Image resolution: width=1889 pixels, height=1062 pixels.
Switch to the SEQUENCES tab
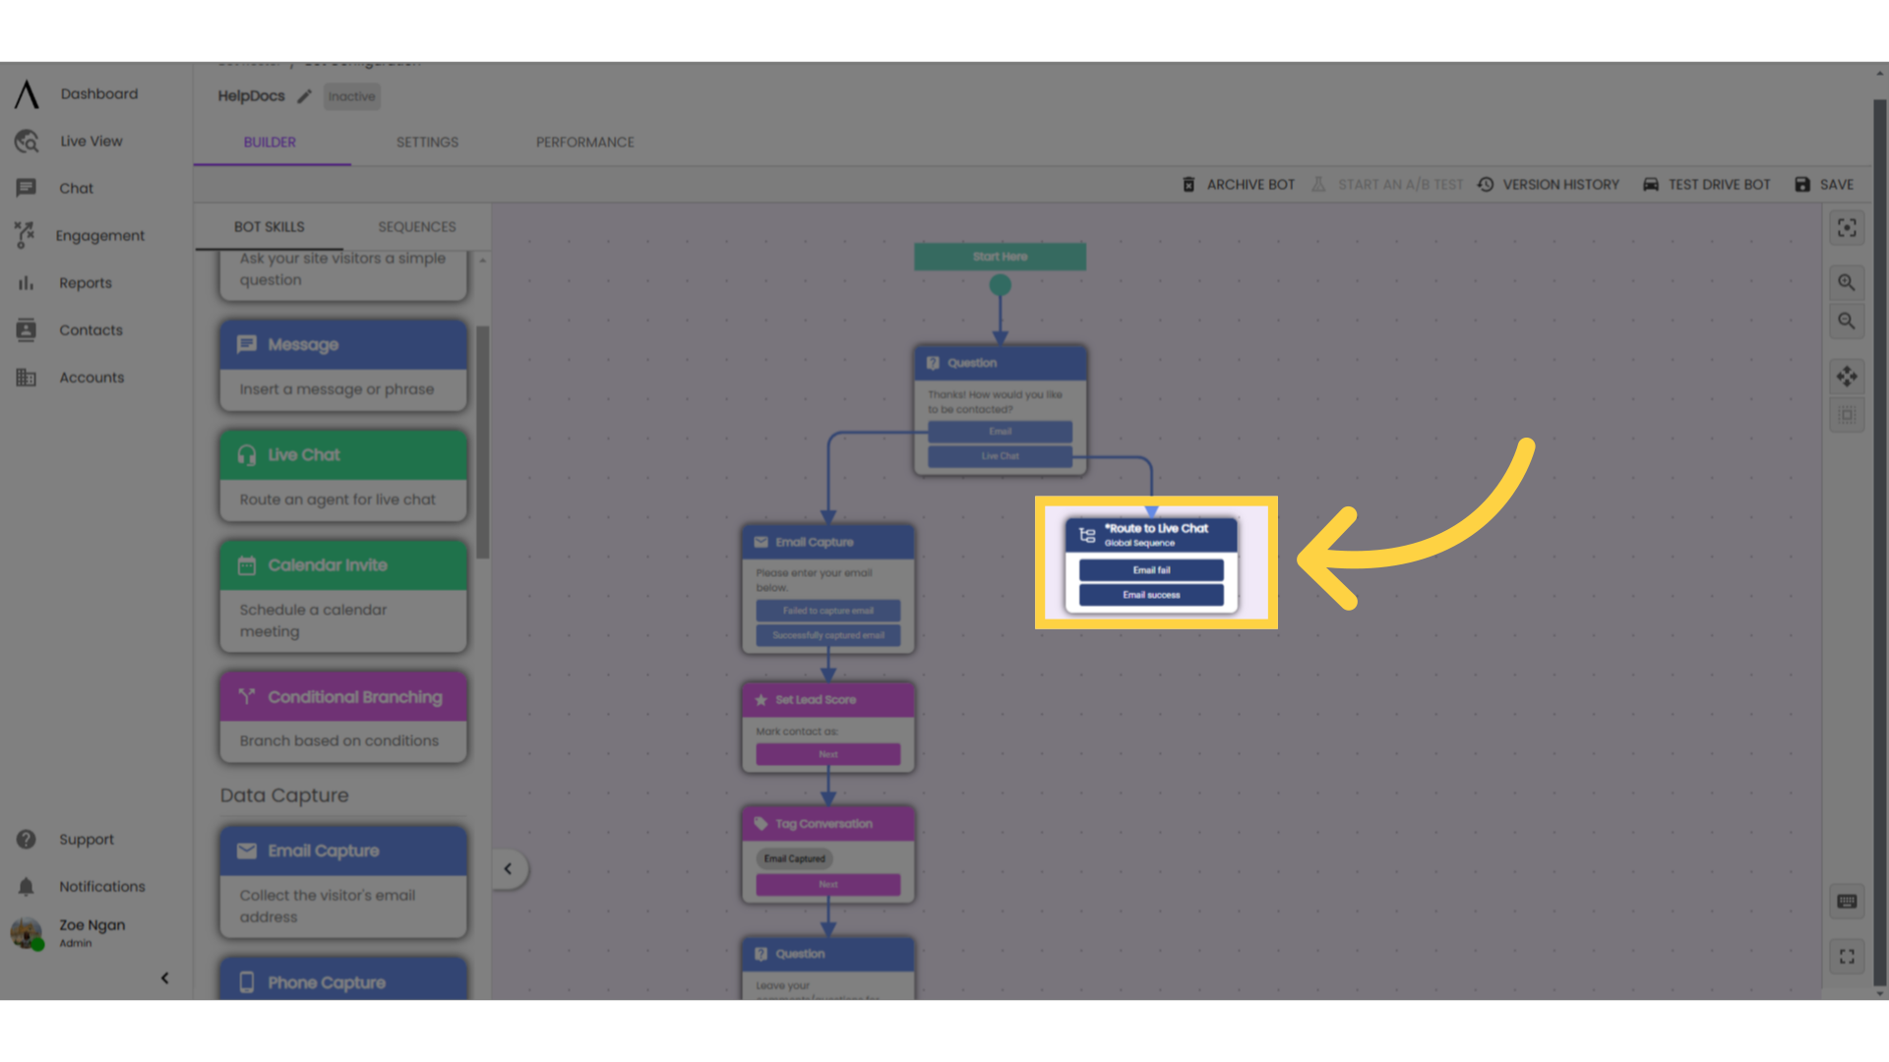tap(415, 225)
